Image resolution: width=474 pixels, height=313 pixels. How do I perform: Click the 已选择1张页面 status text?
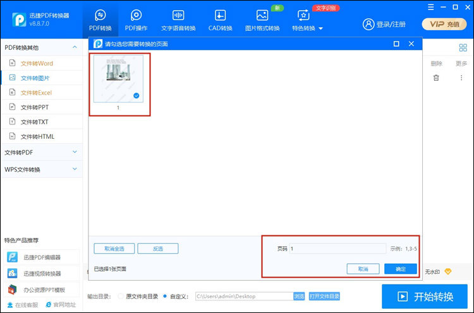pyautogui.click(x=110, y=269)
